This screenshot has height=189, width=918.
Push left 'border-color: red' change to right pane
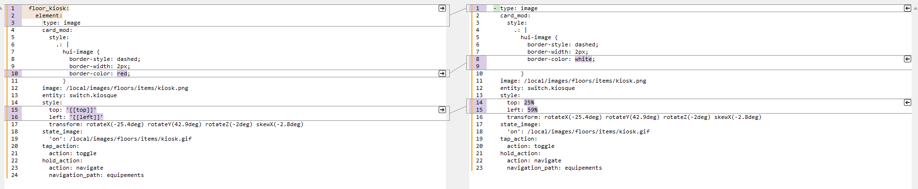coord(442,73)
